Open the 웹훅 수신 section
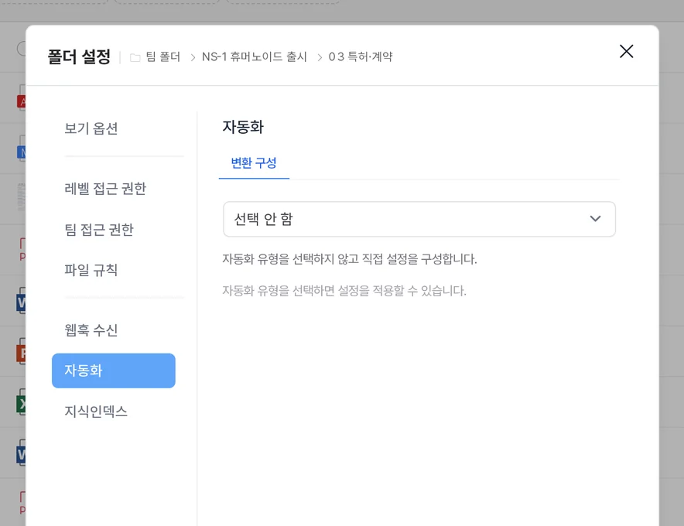This screenshot has height=526, width=684. 91,330
